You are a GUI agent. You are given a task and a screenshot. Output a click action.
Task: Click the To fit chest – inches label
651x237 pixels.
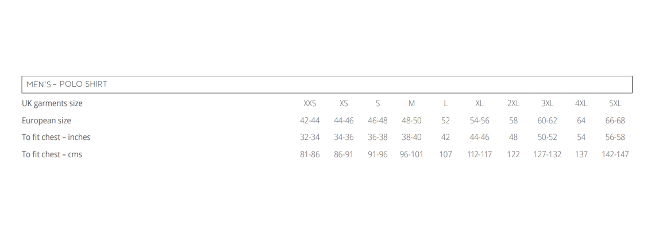56,137
